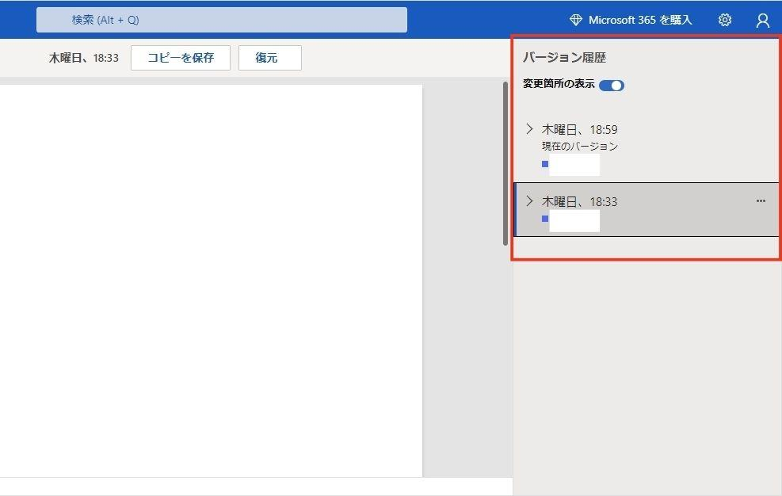The image size is (782, 496).
Task: Open more options for the 18:33 version
Action: pos(761,201)
